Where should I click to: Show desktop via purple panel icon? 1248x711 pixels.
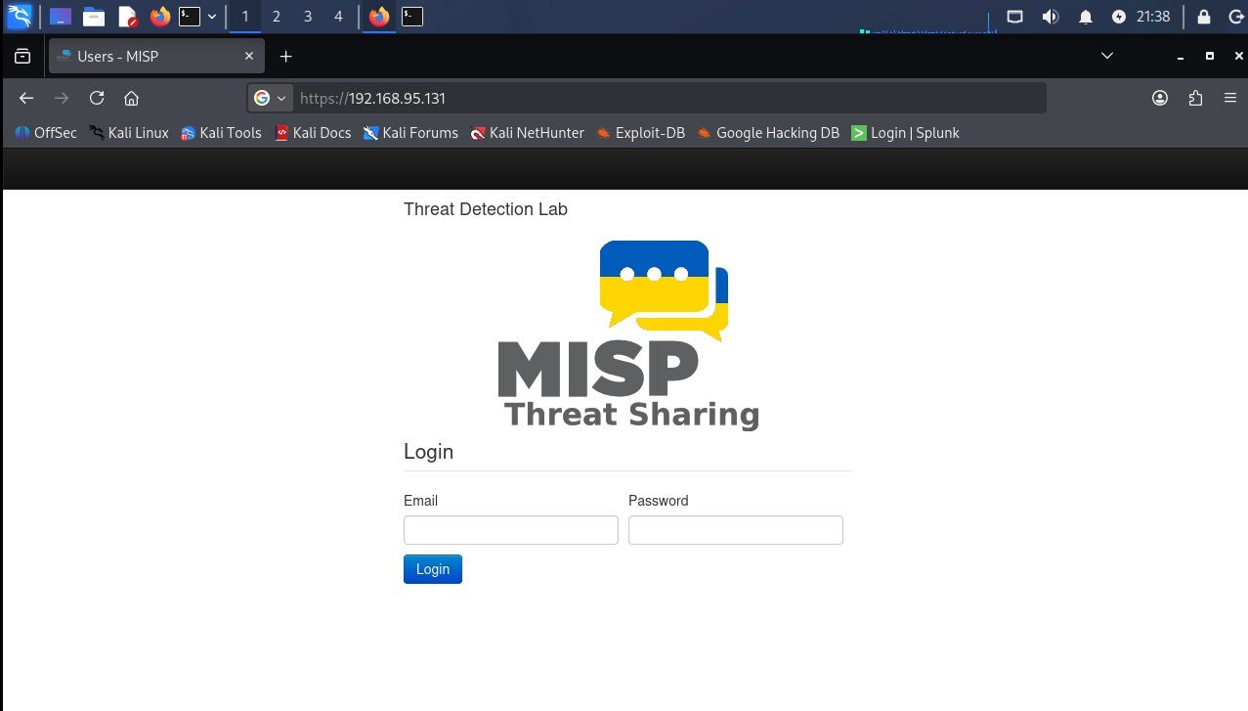click(60, 17)
